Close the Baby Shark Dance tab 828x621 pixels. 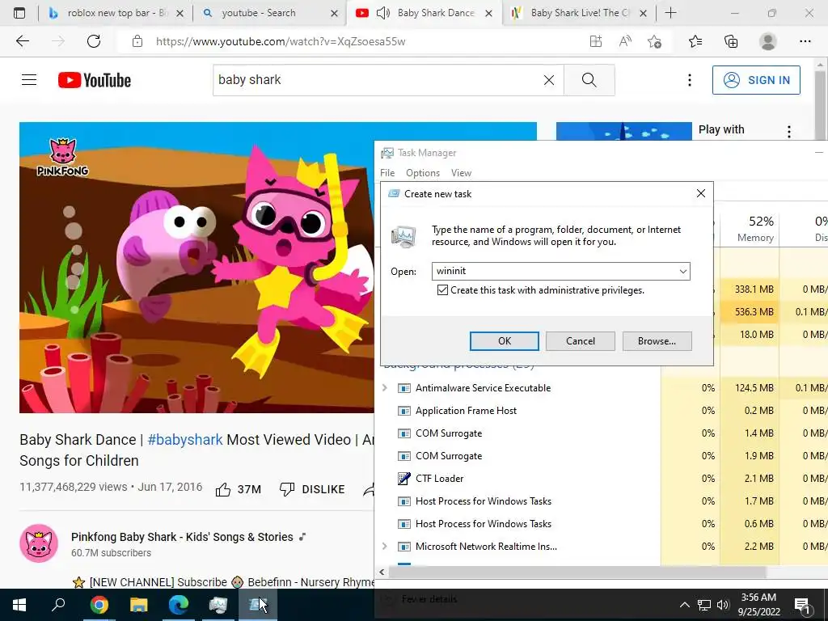pyautogui.click(x=489, y=13)
